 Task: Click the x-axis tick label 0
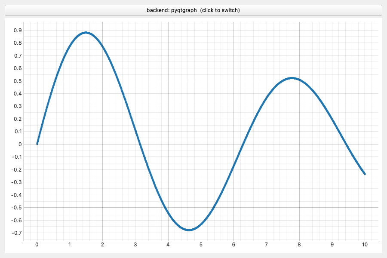tap(37, 245)
